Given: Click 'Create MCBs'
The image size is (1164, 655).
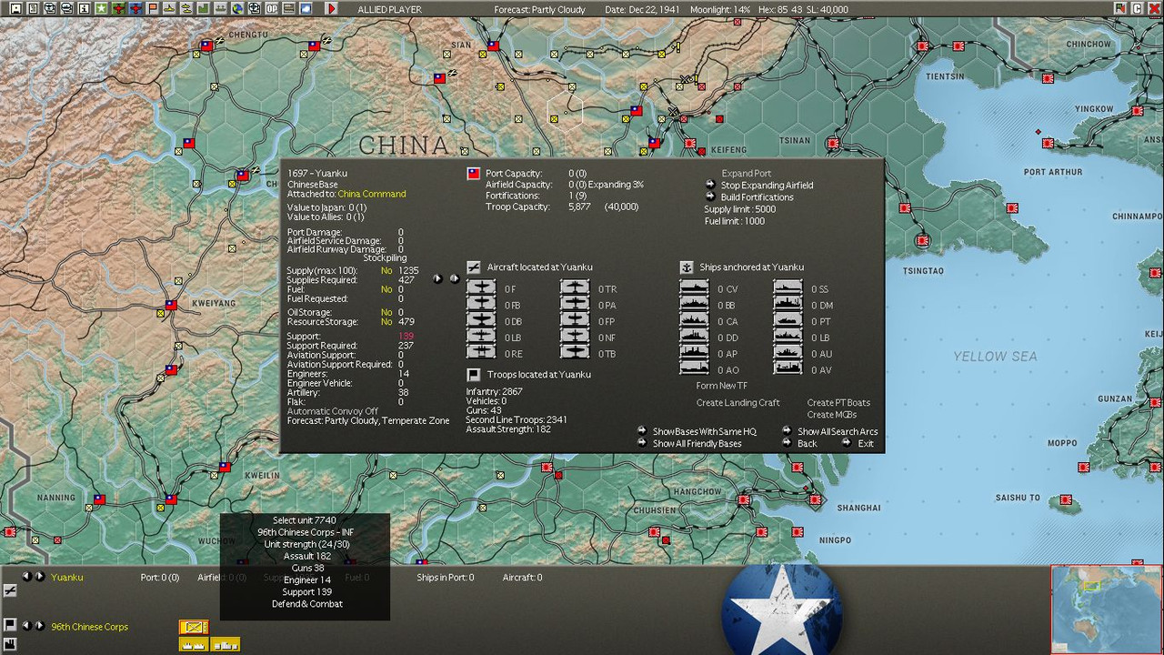Looking at the screenshot, I should click(831, 415).
